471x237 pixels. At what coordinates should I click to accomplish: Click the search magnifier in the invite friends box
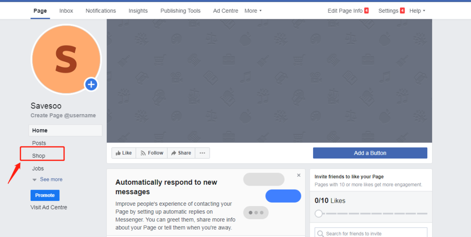click(321, 234)
